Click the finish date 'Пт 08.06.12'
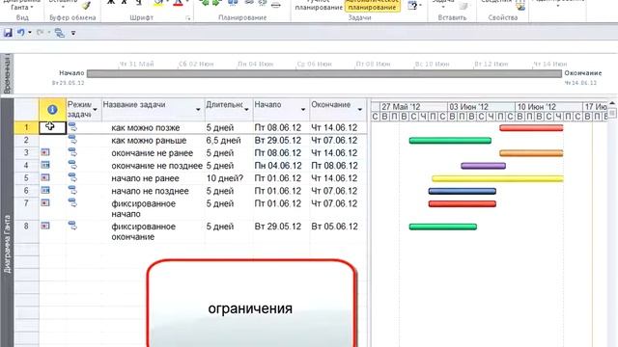The width and height of the screenshot is (618, 347). (335, 166)
